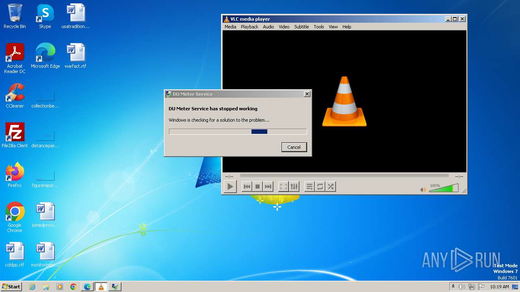Click the elapsed time label in VLC
The height and width of the screenshot is (292, 520).
[x=229, y=176]
